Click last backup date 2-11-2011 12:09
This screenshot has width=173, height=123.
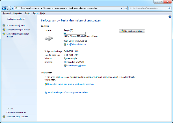point(71,55)
